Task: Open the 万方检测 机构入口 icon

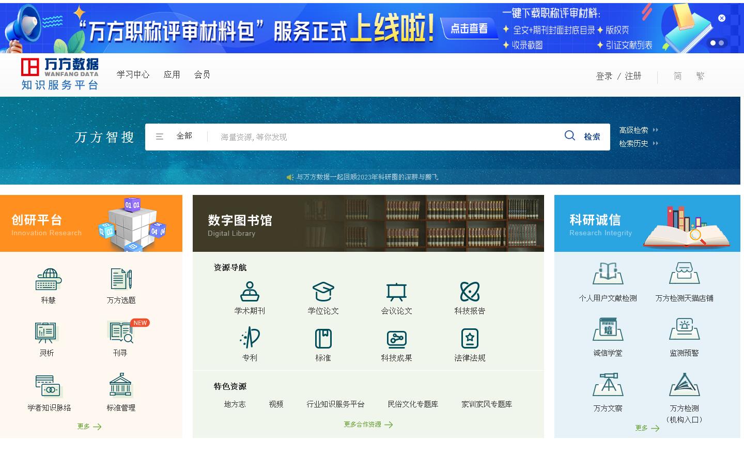Action: (x=684, y=385)
